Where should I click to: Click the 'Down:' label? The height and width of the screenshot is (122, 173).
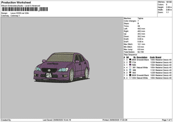(x=126, y=37)
